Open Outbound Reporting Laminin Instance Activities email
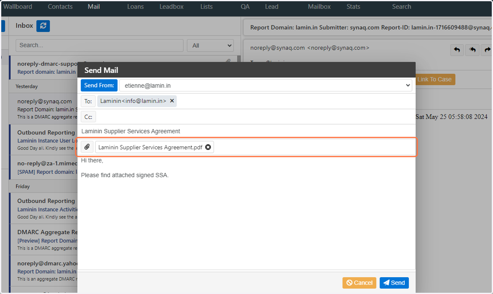 43,208
